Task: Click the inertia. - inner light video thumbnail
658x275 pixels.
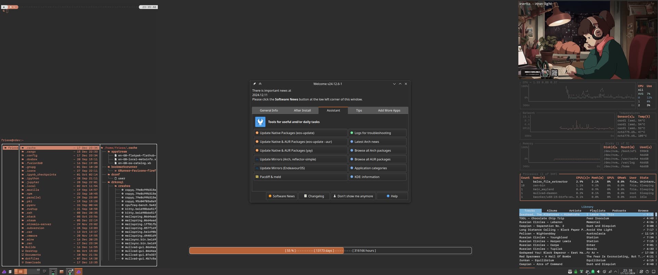Action: [x=588, y=40]
